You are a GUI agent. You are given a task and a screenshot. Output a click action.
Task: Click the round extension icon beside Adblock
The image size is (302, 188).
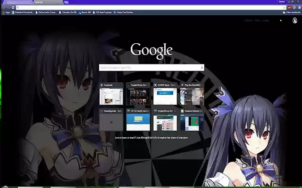pyautogui.click(x=294, y=8)
